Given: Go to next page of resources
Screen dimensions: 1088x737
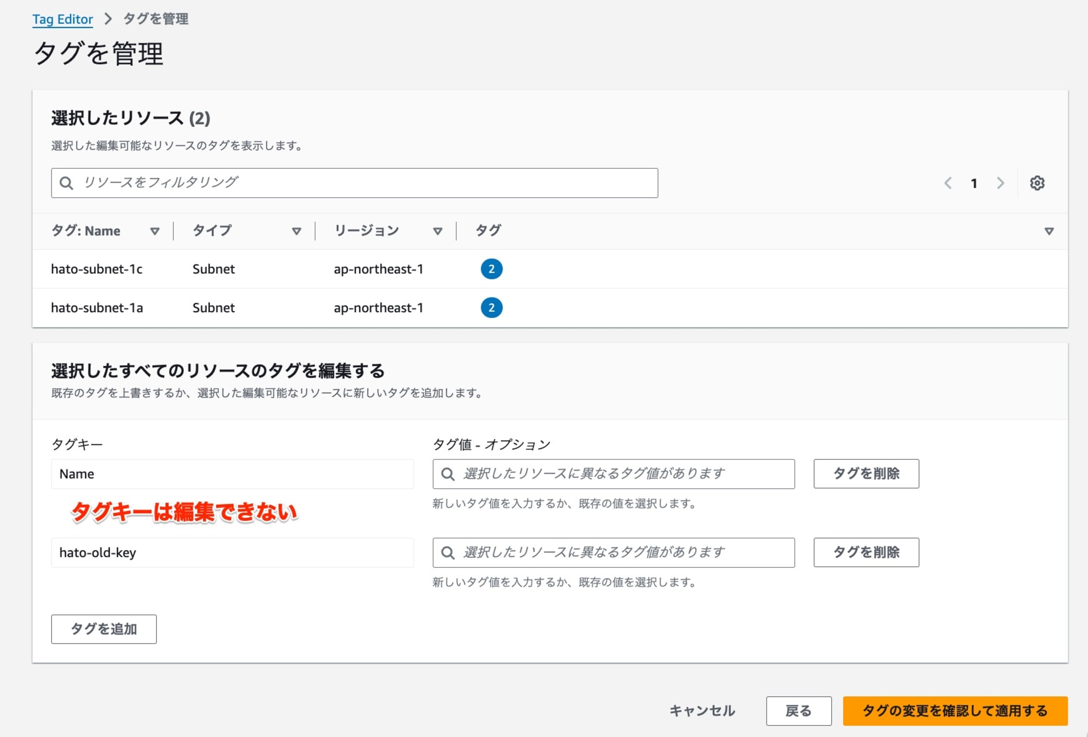Looking at the screenshot, I should tap(1000, 183).
